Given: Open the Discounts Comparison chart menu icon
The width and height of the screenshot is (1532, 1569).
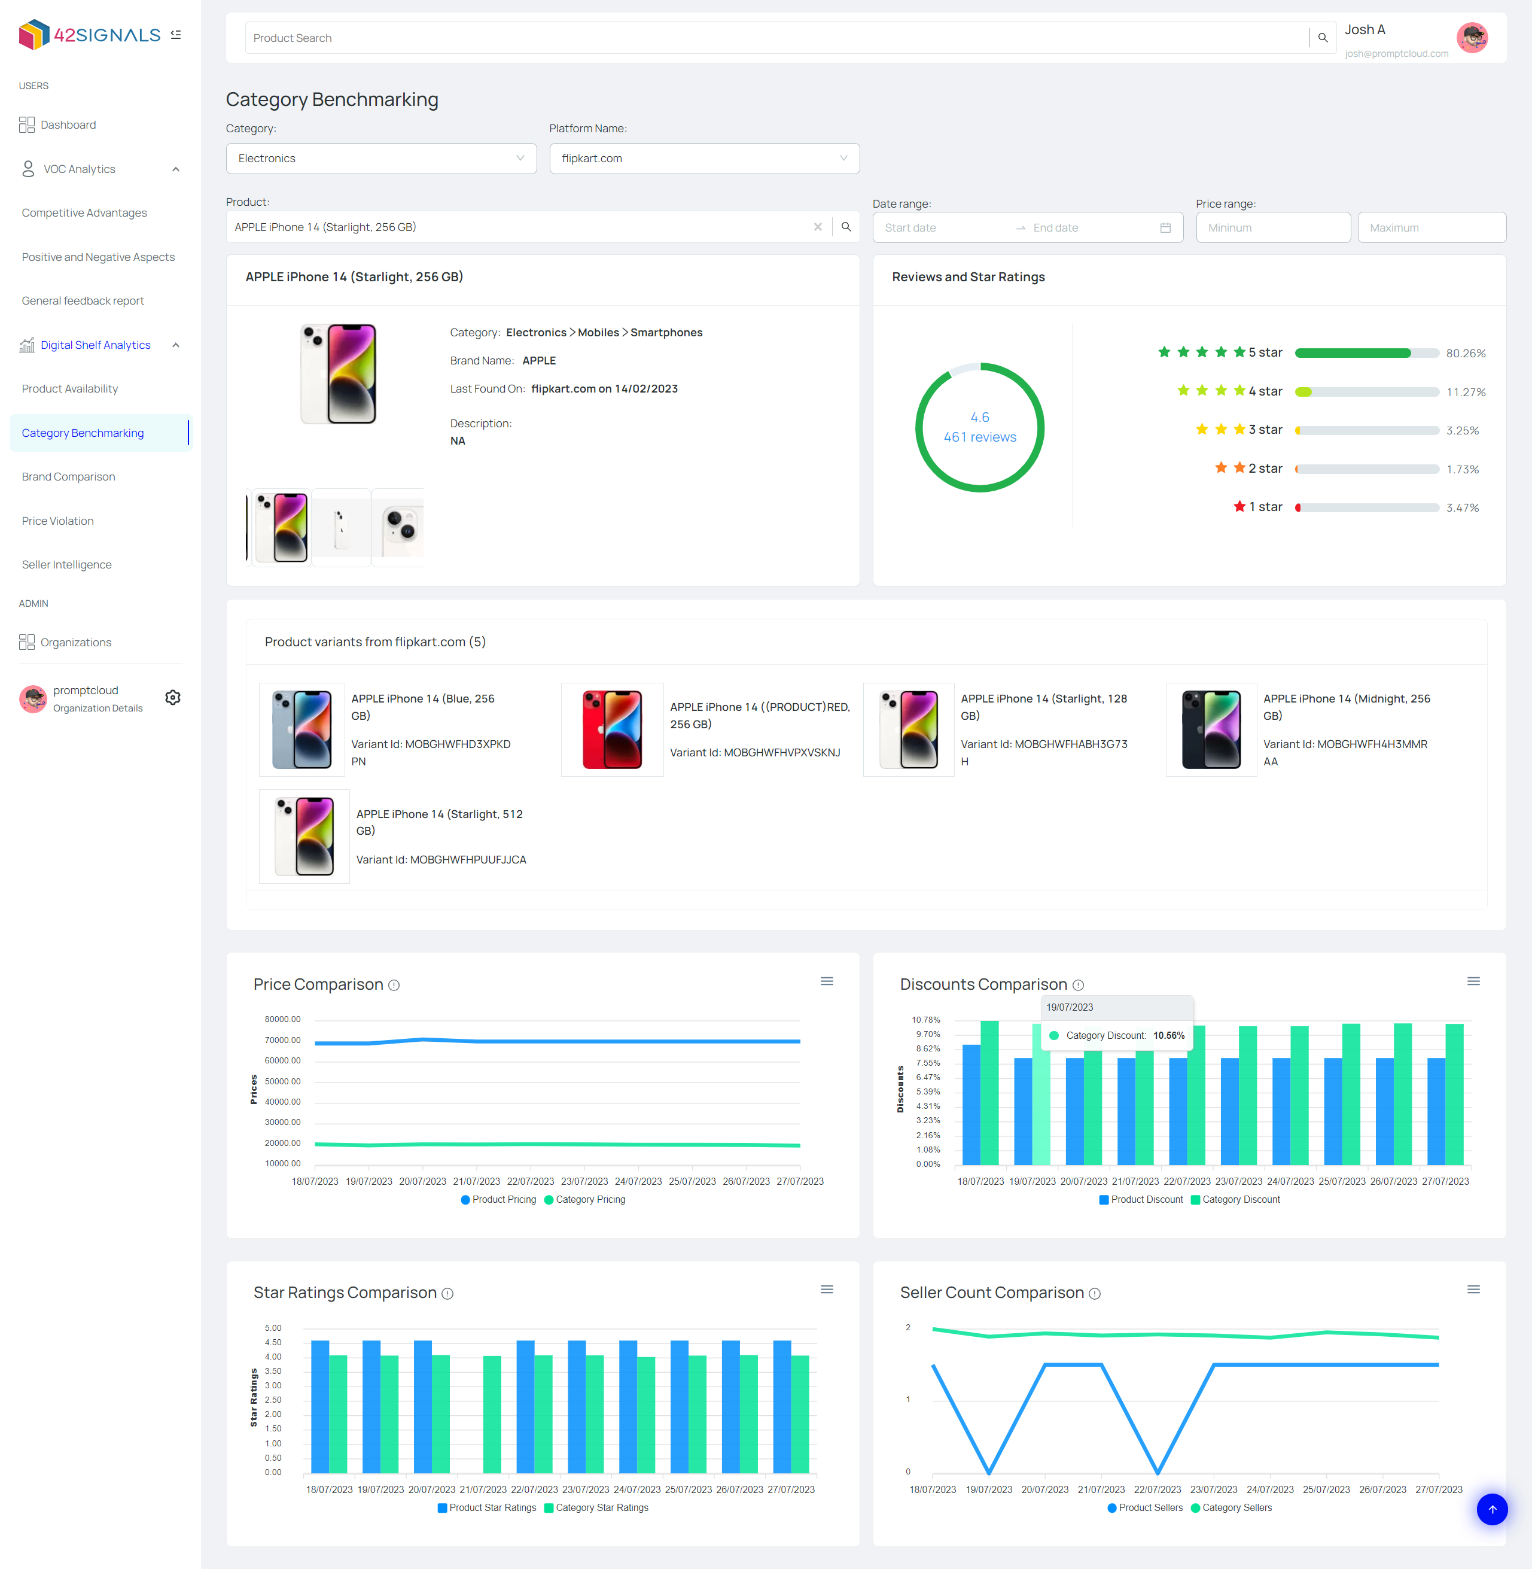Looking at the screenshot, I should click(1473, 981).
